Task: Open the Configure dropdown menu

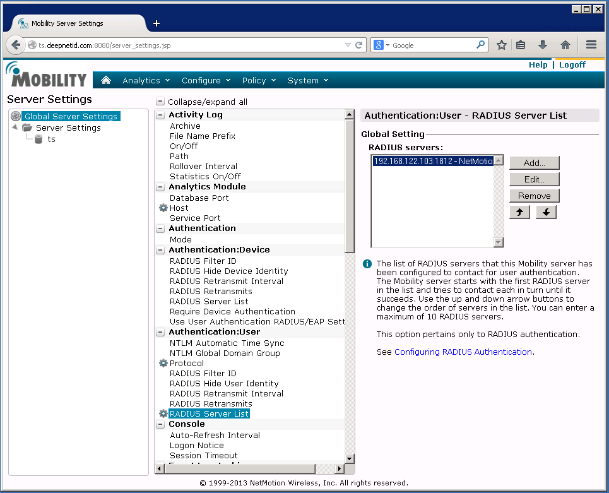Action: pyautogui.click(x=206, y=80)
